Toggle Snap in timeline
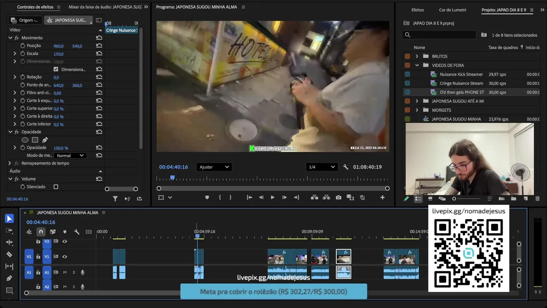This screenshot has width=547, height=308. (41, 232)
